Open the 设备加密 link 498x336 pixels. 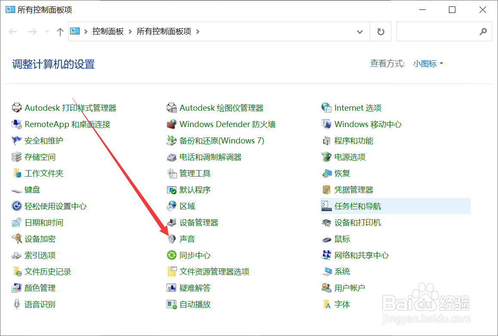pyautogui.click(x=40, y=239)
